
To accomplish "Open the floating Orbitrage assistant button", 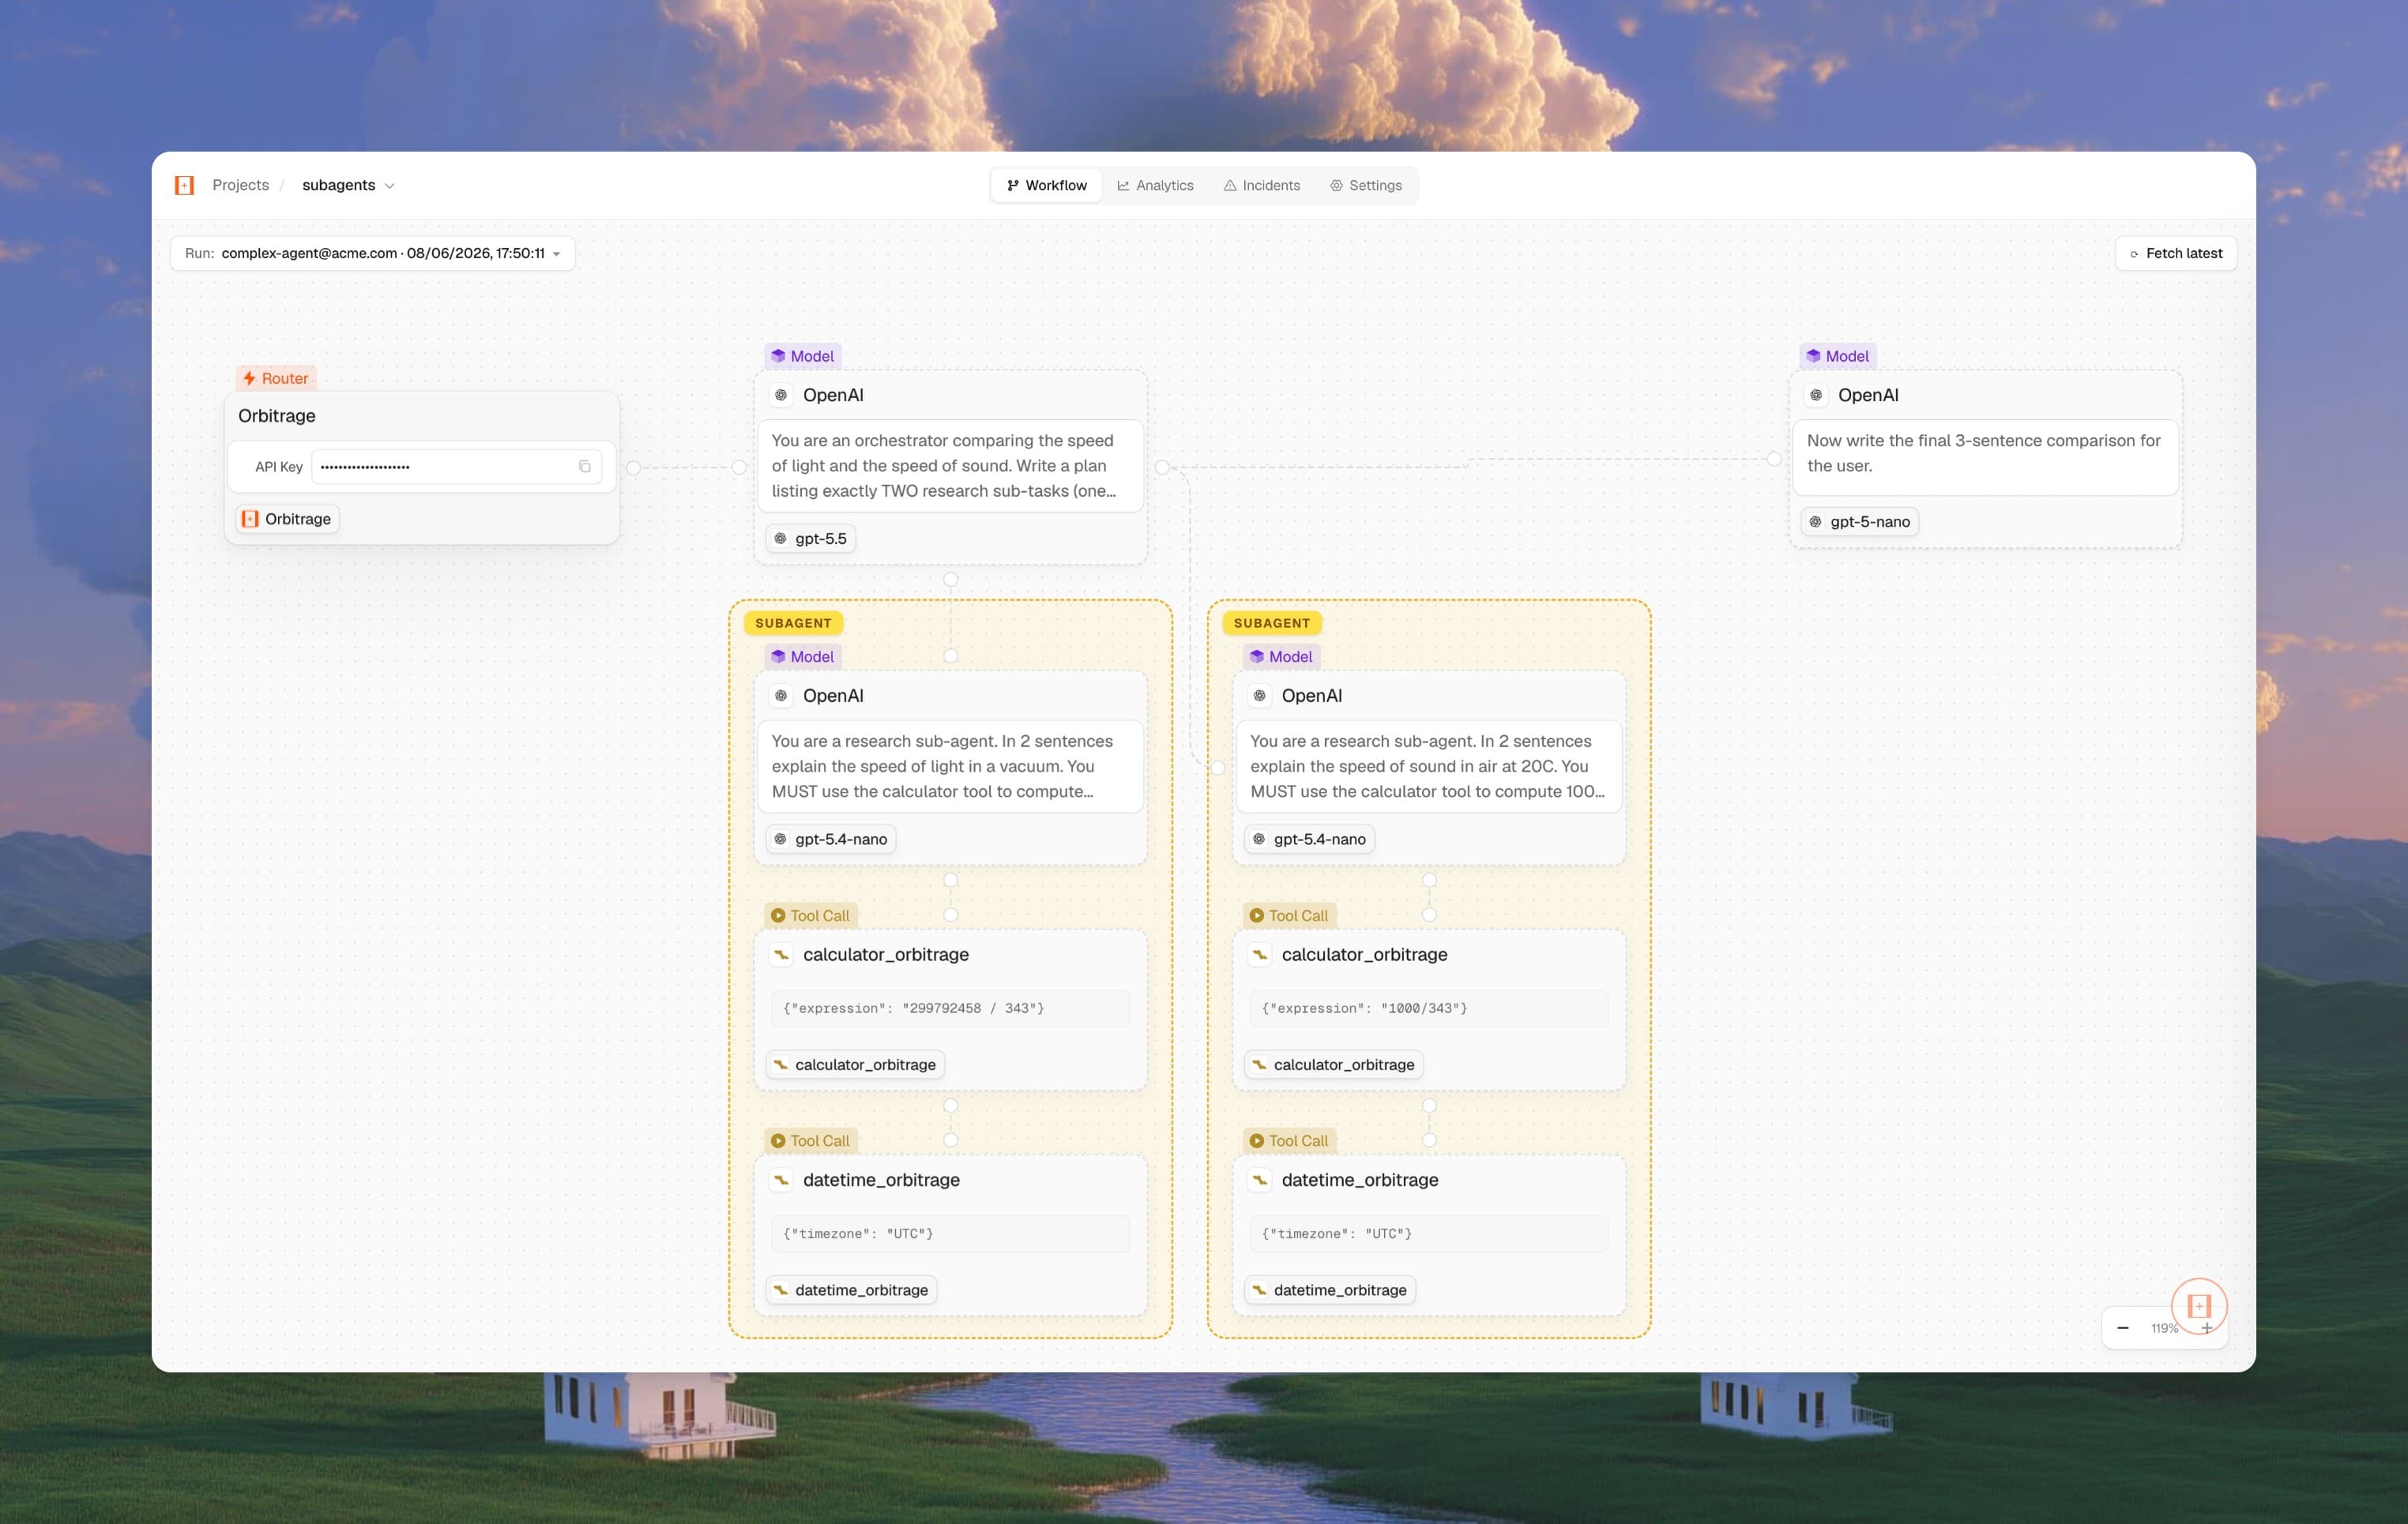I will coord(2199,1306).
